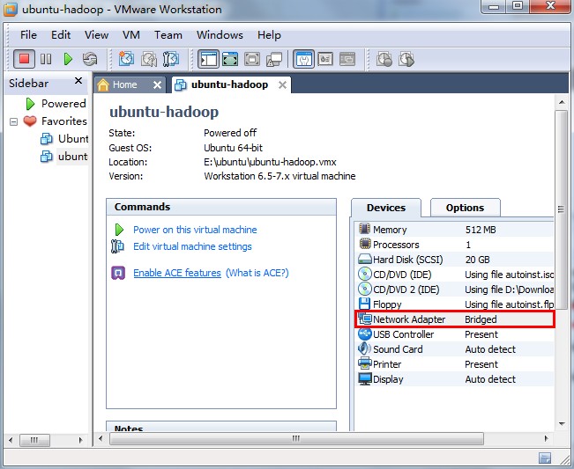Select the CD/DVD (IDE) device row
This screenshot has height=469, width=574.
(x=455, y=275)
